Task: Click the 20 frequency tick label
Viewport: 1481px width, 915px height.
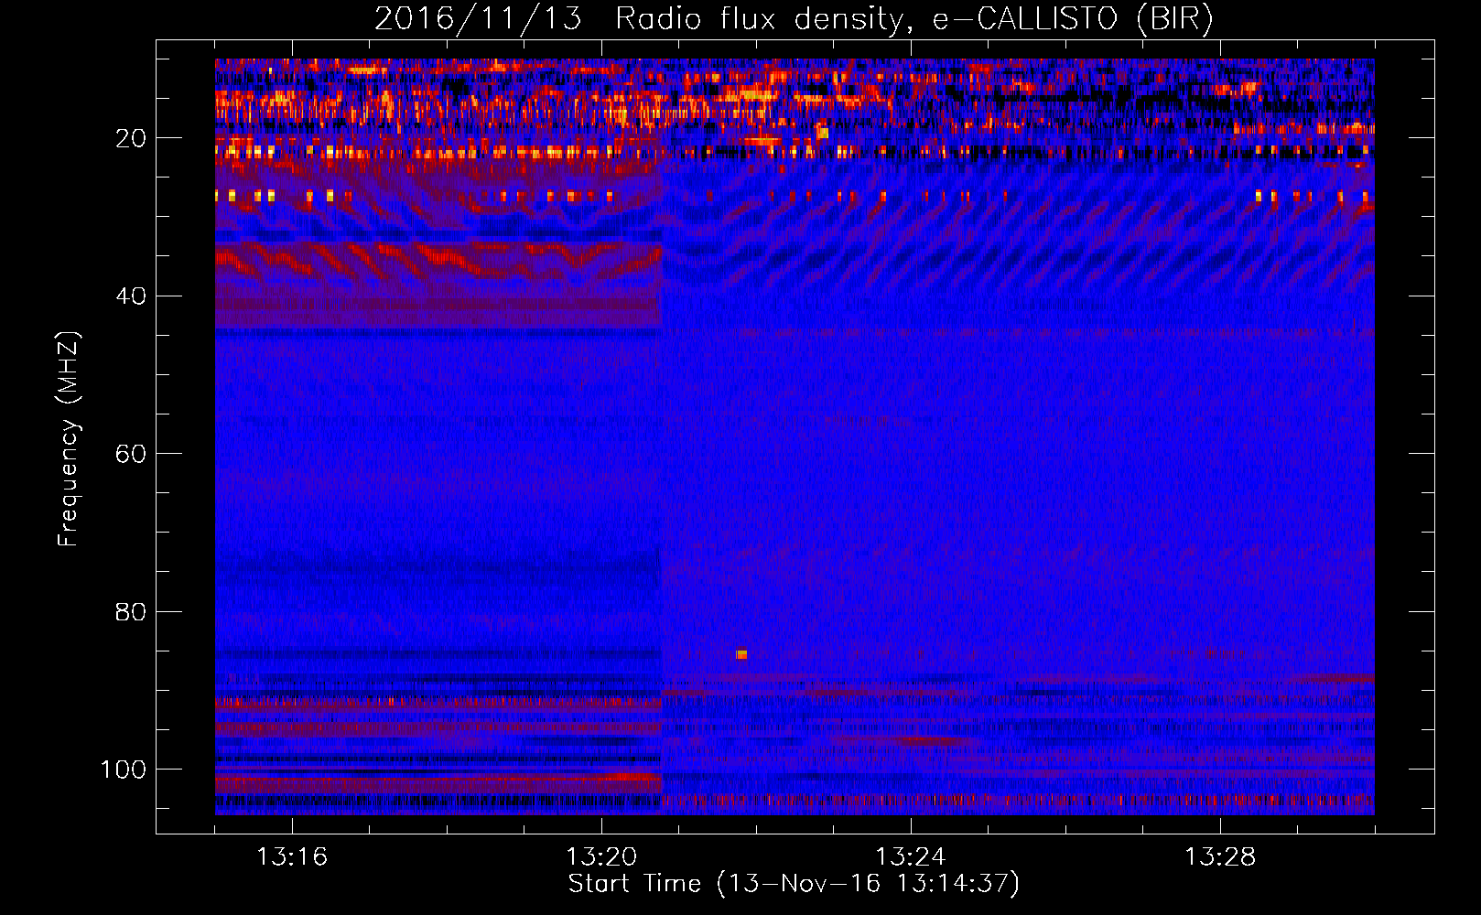Action: pyautogui.click(x=132, y=138)
